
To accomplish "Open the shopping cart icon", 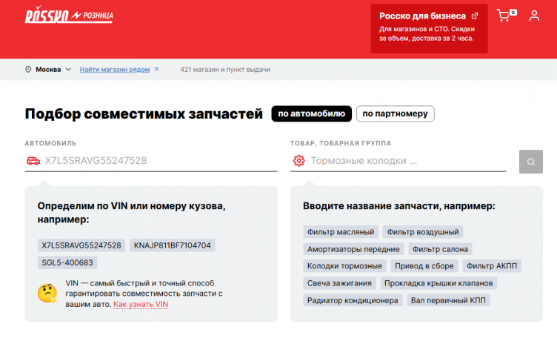I will click(505, 16).
